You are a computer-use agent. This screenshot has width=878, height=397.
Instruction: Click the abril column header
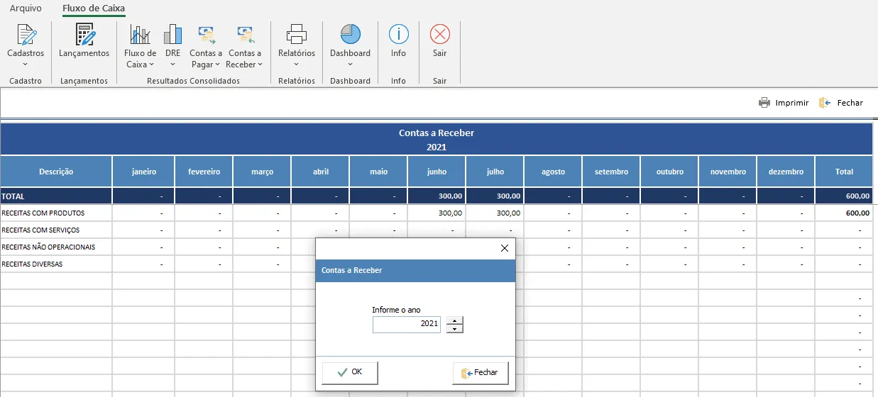[320, 172]
